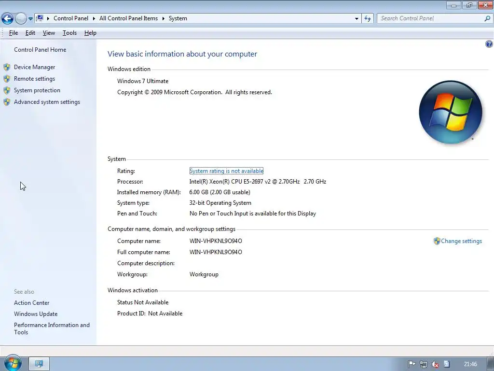The image size is (494, 371).
Task: Restore down the System window
Action: [x=469, y=5]
